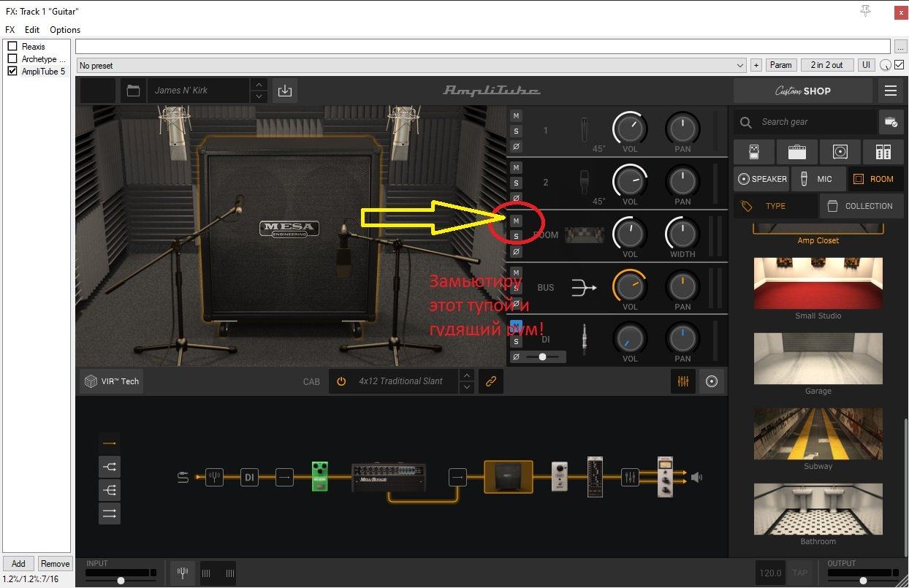Click the Add FX button
The height and width of the screenshot is (588, 909).
(18, 563)
